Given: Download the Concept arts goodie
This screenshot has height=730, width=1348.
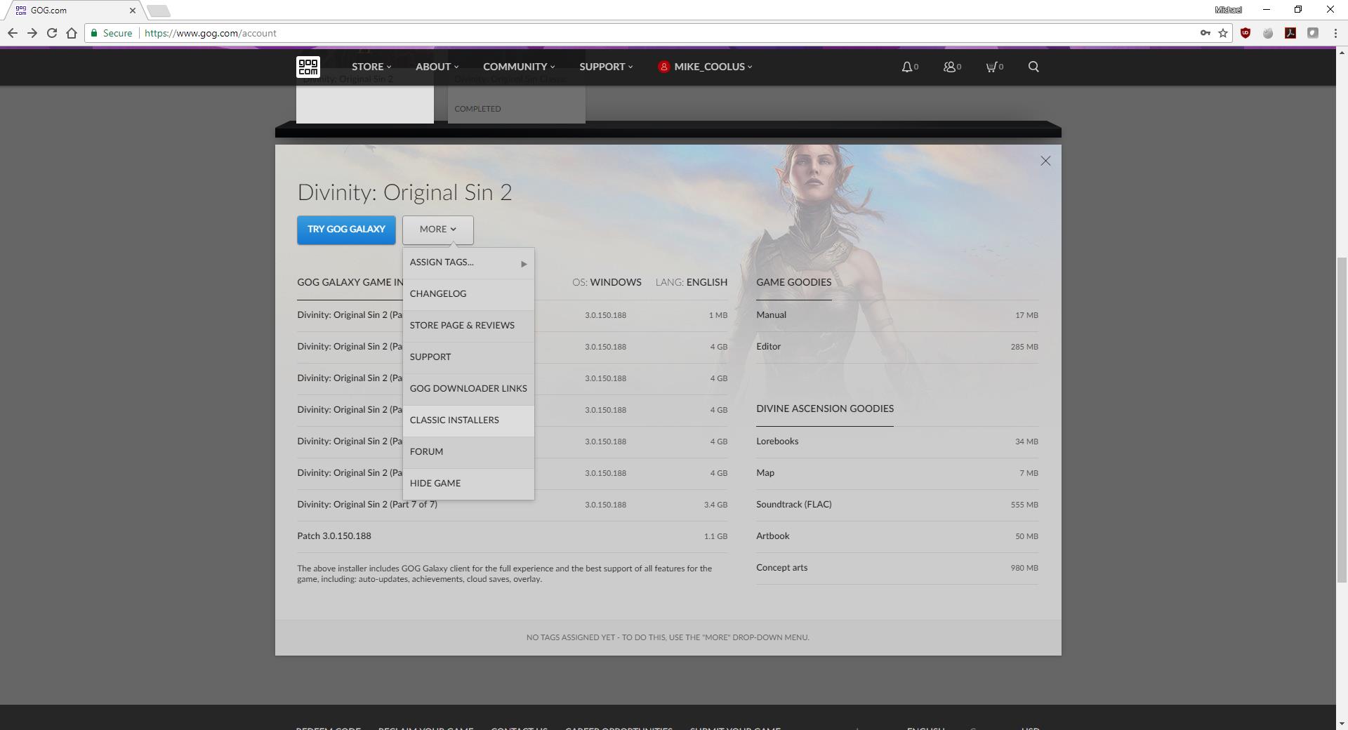Looking at the screenshot, I should point(897,568).
